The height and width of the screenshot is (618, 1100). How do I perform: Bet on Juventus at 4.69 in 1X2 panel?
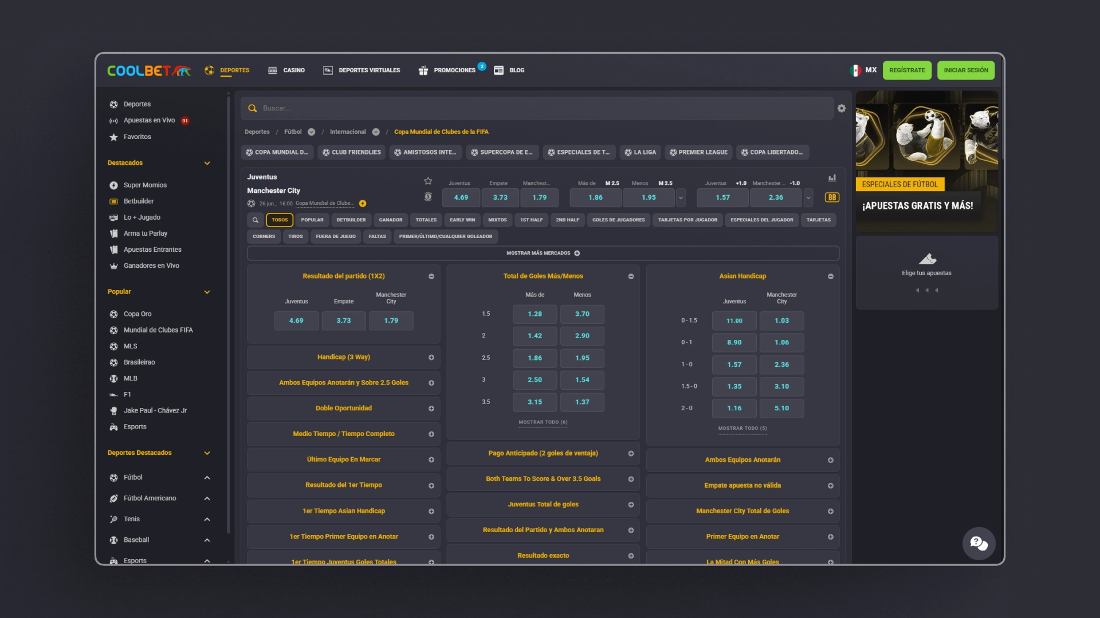(x=296, y=321)
